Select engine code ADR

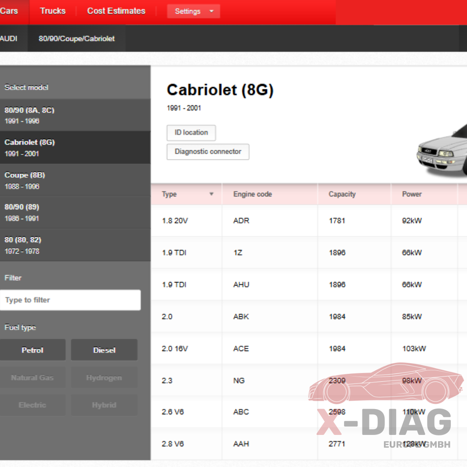click(x=241, y=221)
